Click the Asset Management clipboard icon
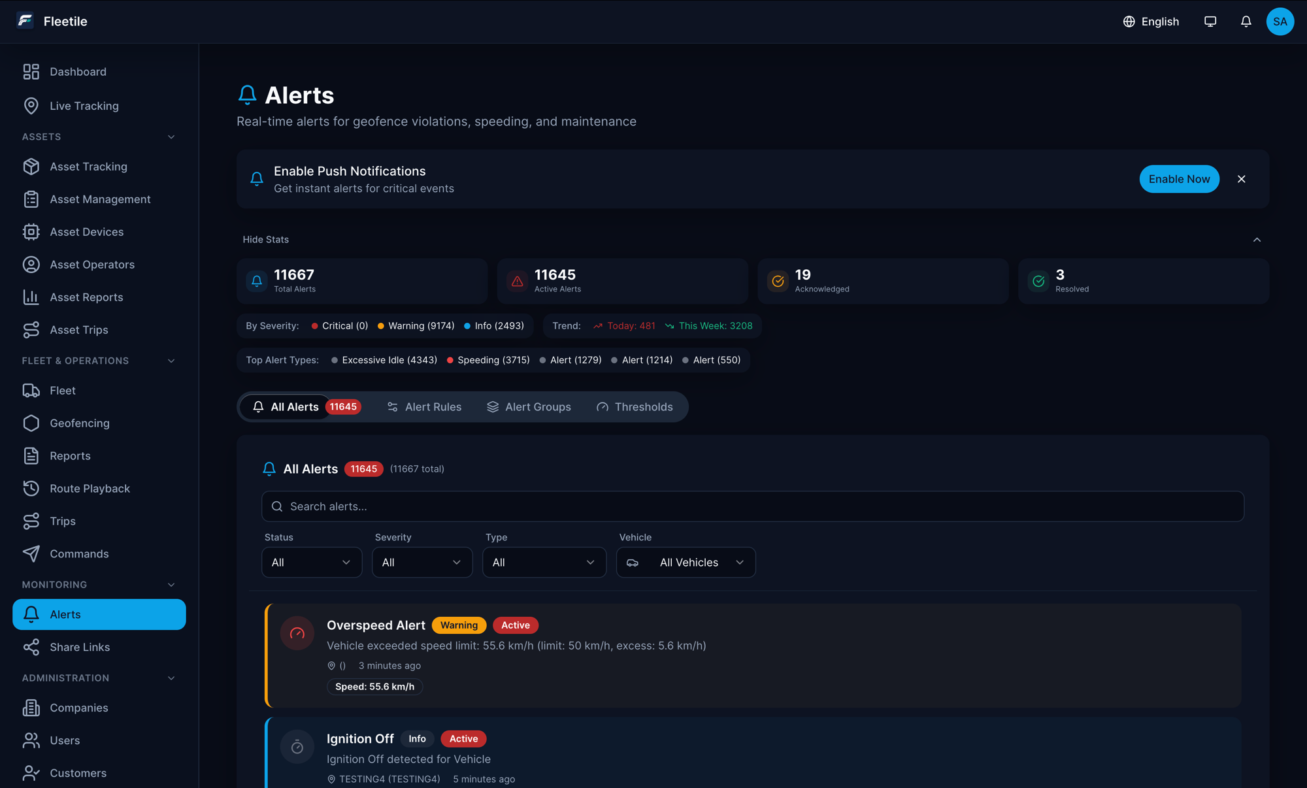The height and width of the screenshot is (788, 1307). click(31, 199)
